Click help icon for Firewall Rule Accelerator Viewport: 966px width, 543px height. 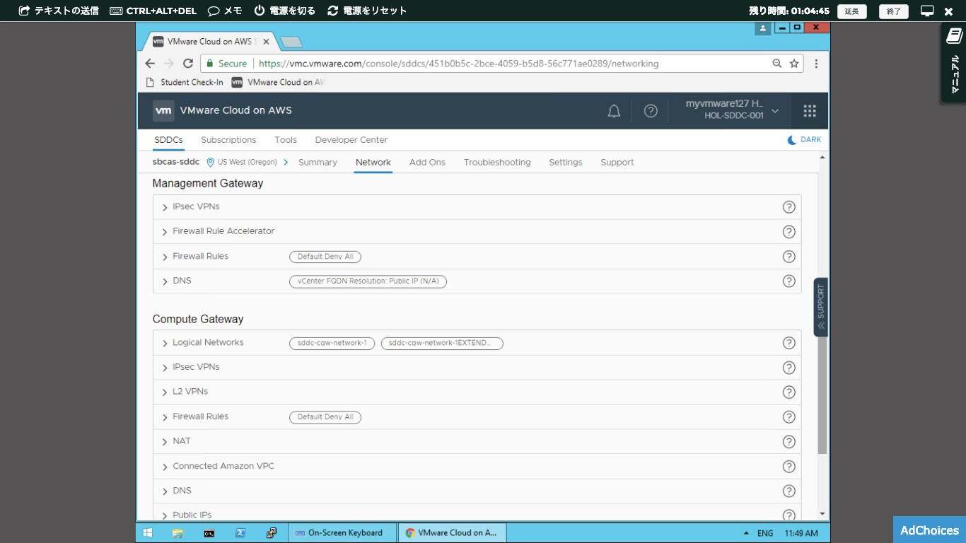[x=788, y=232]
